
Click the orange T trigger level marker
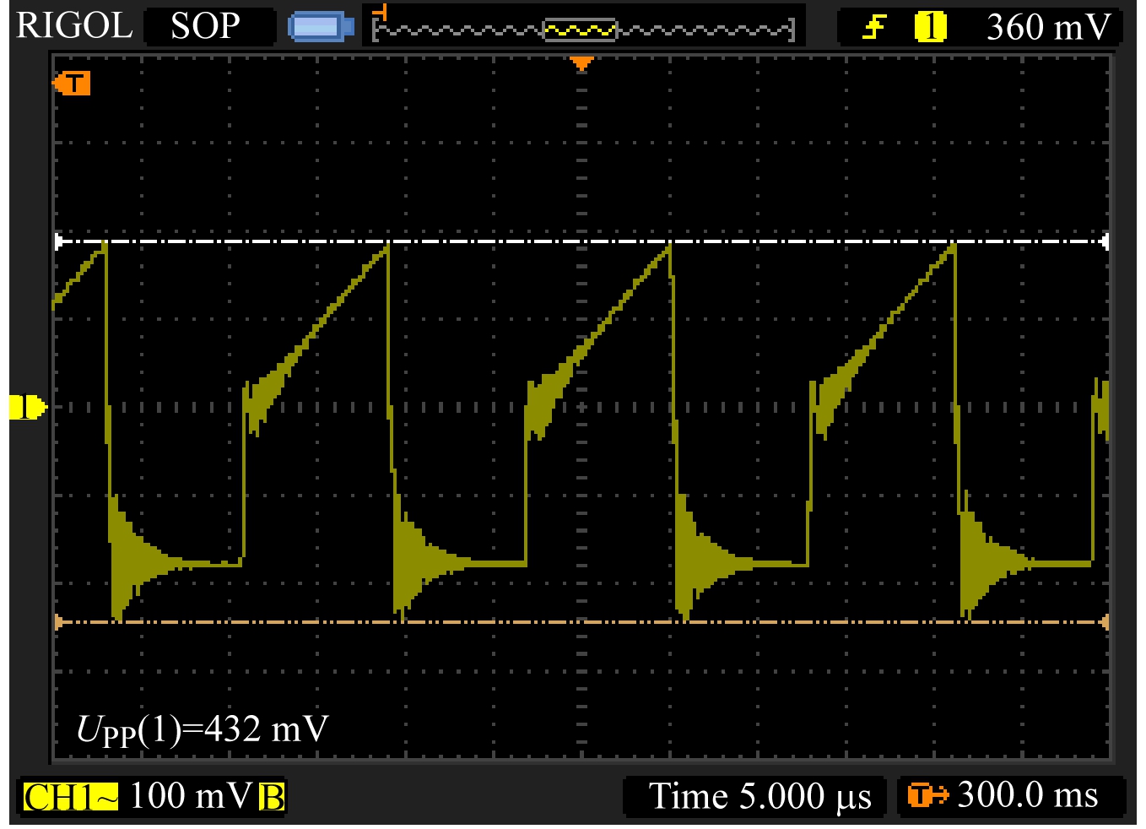pyautogui.click(x=73, y=84)
